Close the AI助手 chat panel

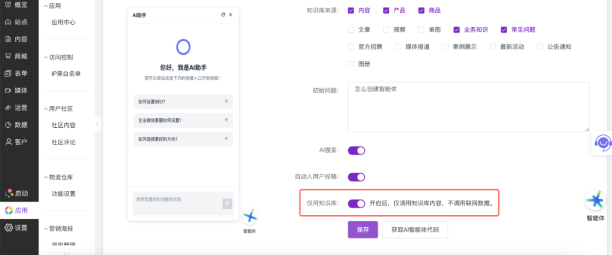231,15
